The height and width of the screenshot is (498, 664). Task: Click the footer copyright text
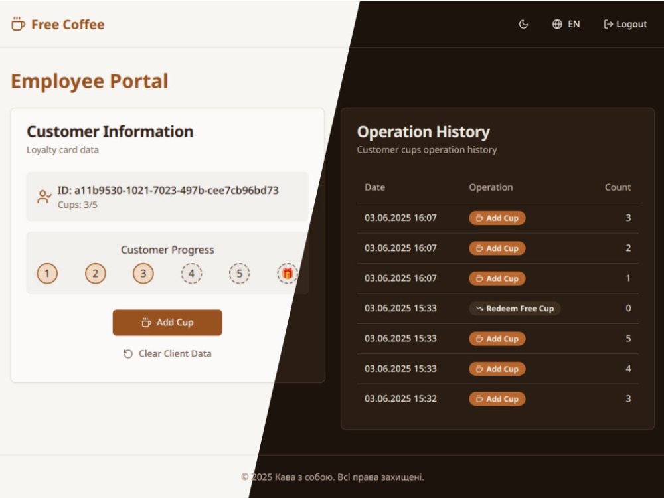point(333,477)
